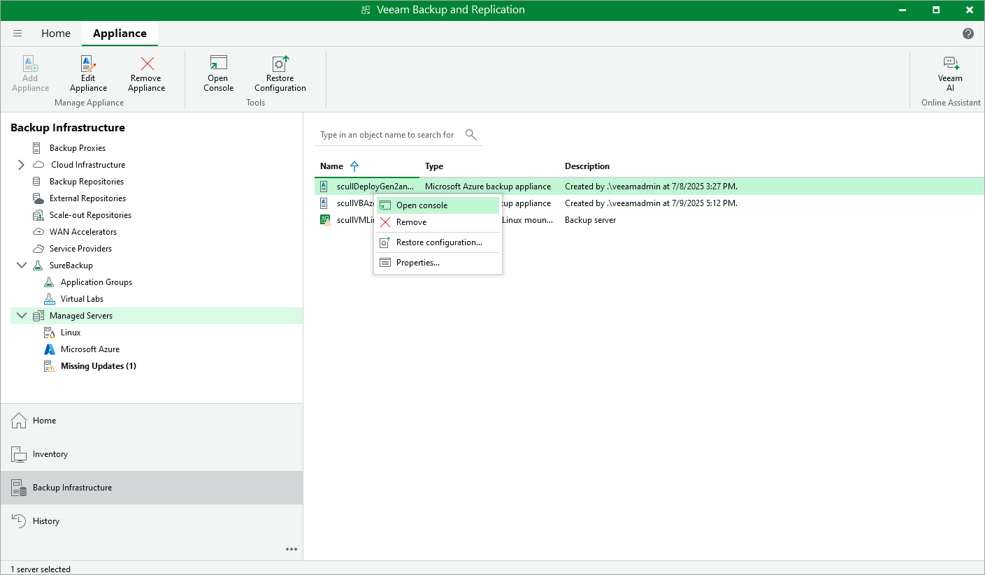Click the Open Console ribbon icon
Image resolution: width=985 pixels, height=575 pixels.
click(218, 64)
